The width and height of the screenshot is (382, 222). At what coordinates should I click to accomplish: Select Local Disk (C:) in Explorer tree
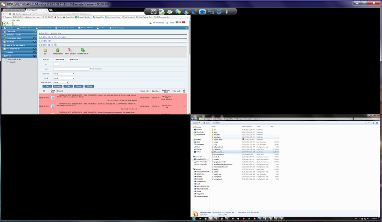(200, 159)
